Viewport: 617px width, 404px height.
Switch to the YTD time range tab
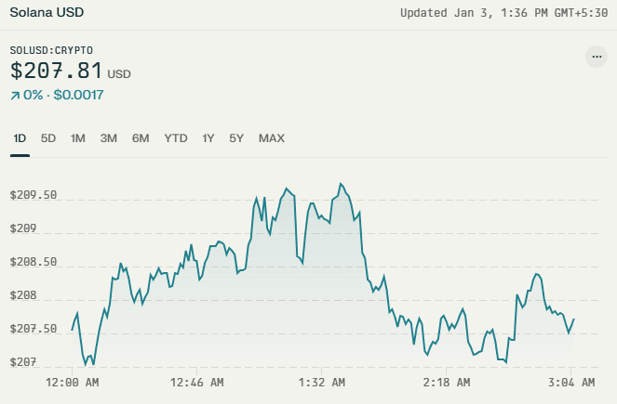(x=176, y=138)
